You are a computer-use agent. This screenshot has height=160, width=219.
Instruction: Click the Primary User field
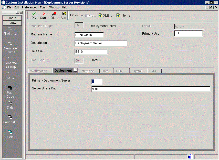pos(189,33)
